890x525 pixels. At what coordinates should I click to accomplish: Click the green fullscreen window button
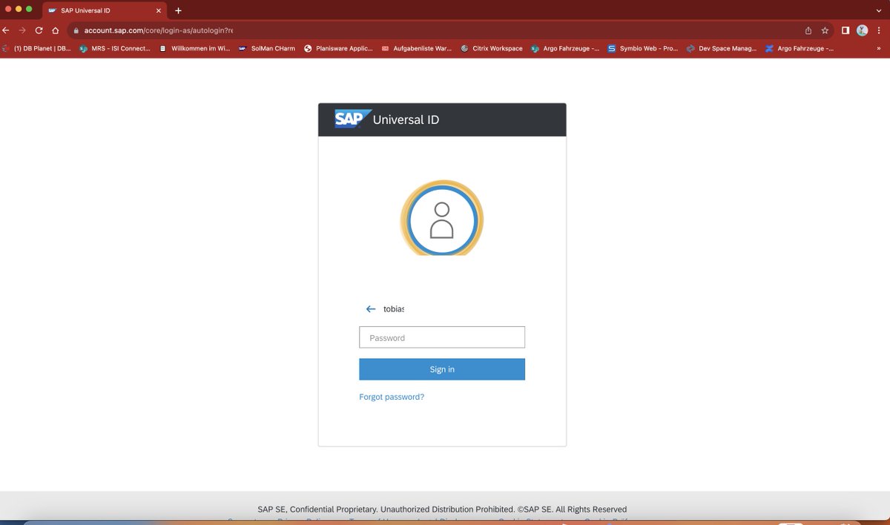click(x=29, y=9)
